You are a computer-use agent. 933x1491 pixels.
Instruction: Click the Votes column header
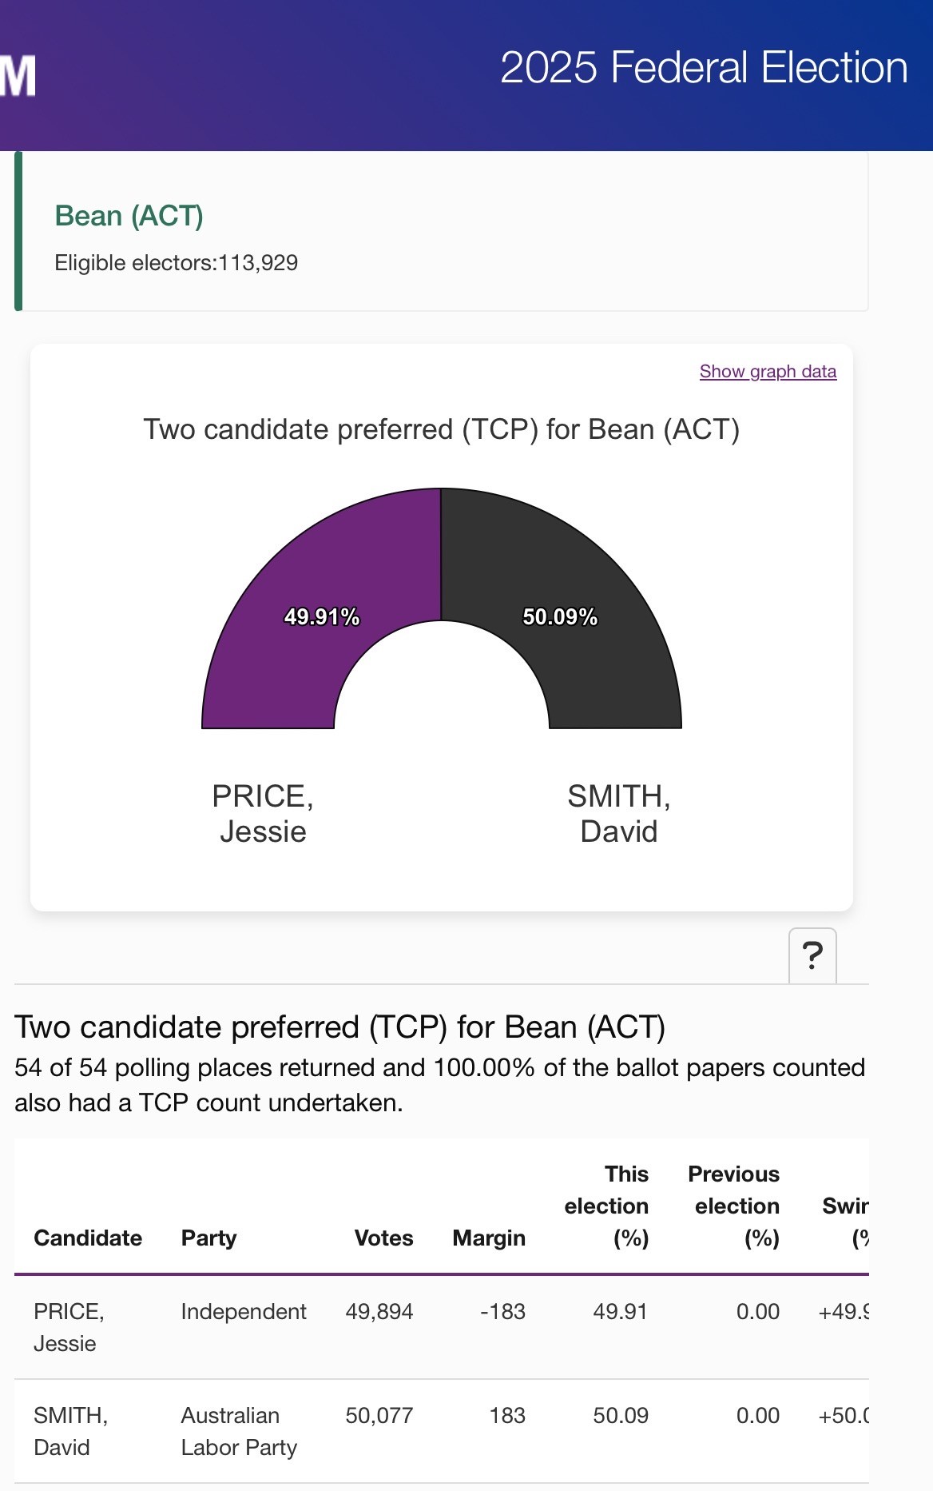[x=383, y=1238]
